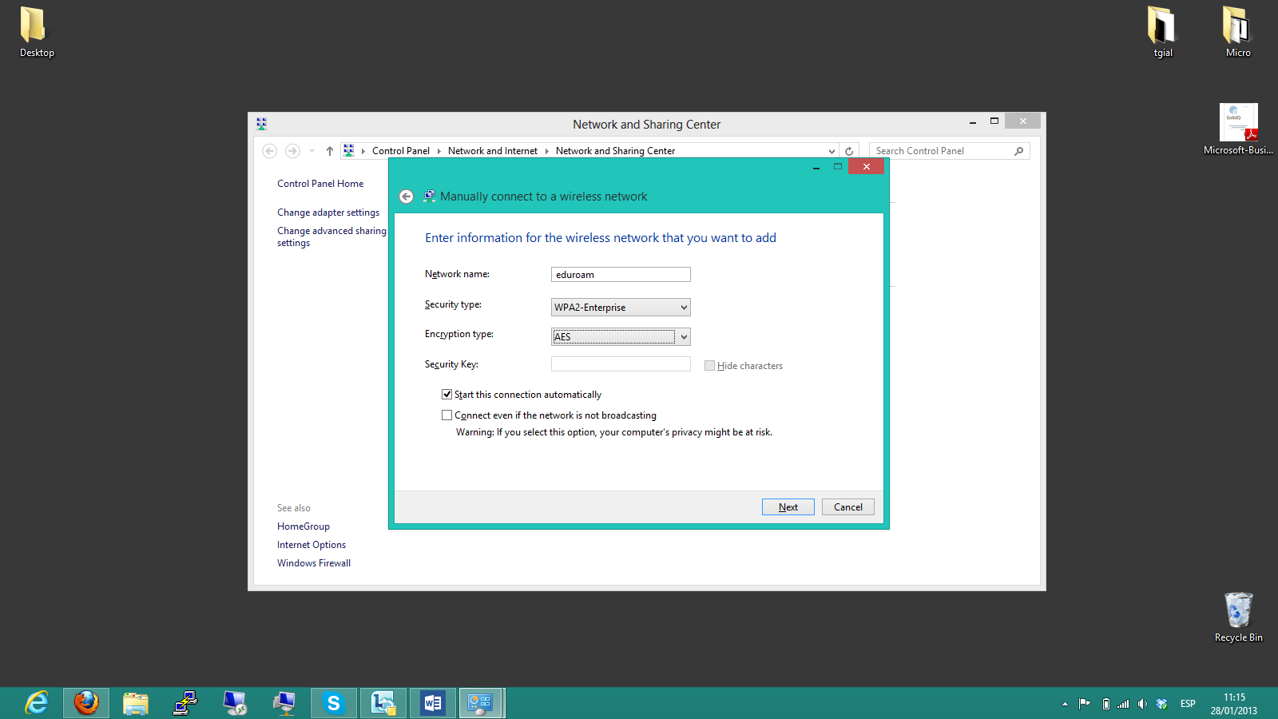This screenshot has width=1278, height=719.
Task: Select Network and Internet breadcrumb item
Action: (492, 151)
